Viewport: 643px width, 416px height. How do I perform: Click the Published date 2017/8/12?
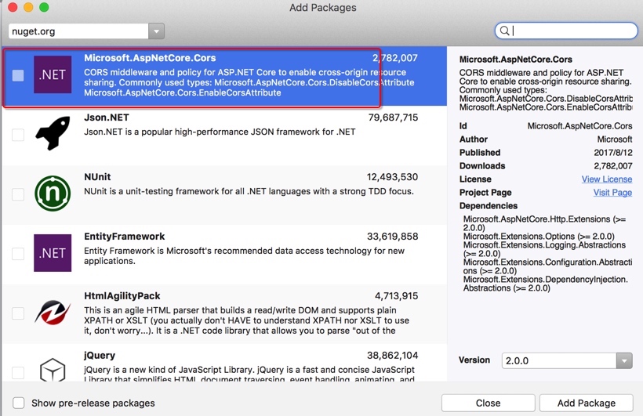click(x=613, y=153)
